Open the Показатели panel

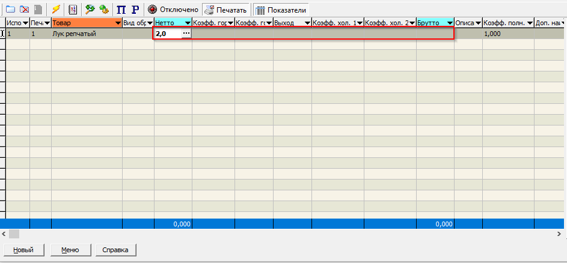click(286, 10)
